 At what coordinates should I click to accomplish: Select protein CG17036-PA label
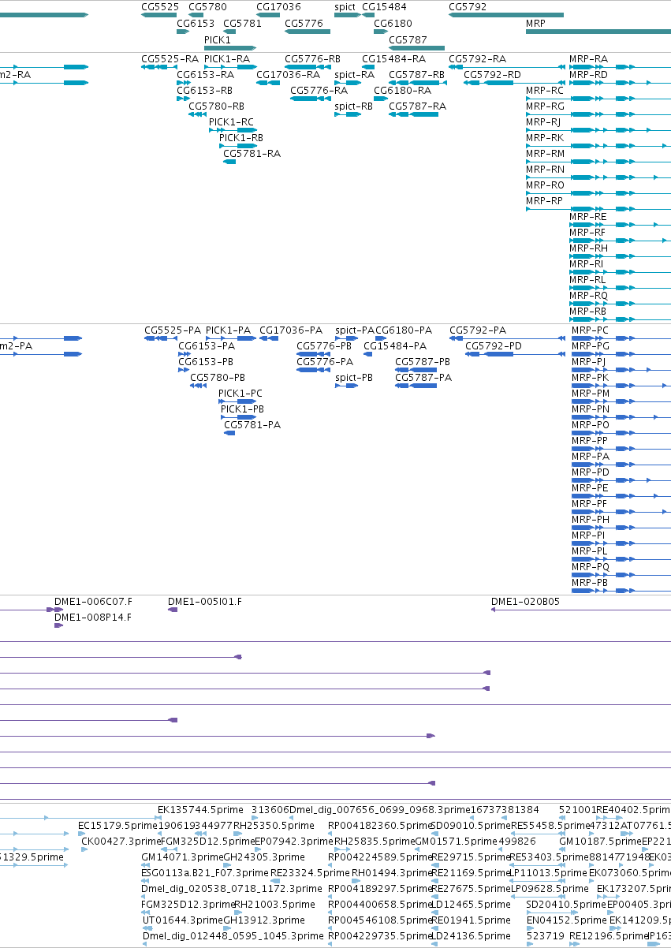click(x=291, y=330)
